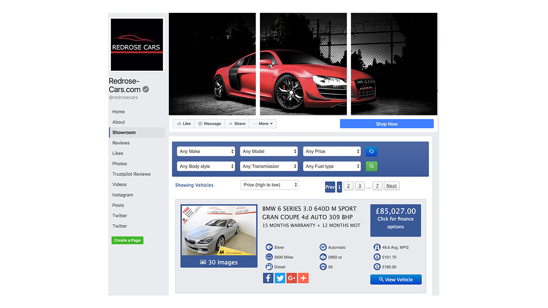Click the Redrose Cars profile logo
The image size is (548, 308).
(x=137, y=44)
